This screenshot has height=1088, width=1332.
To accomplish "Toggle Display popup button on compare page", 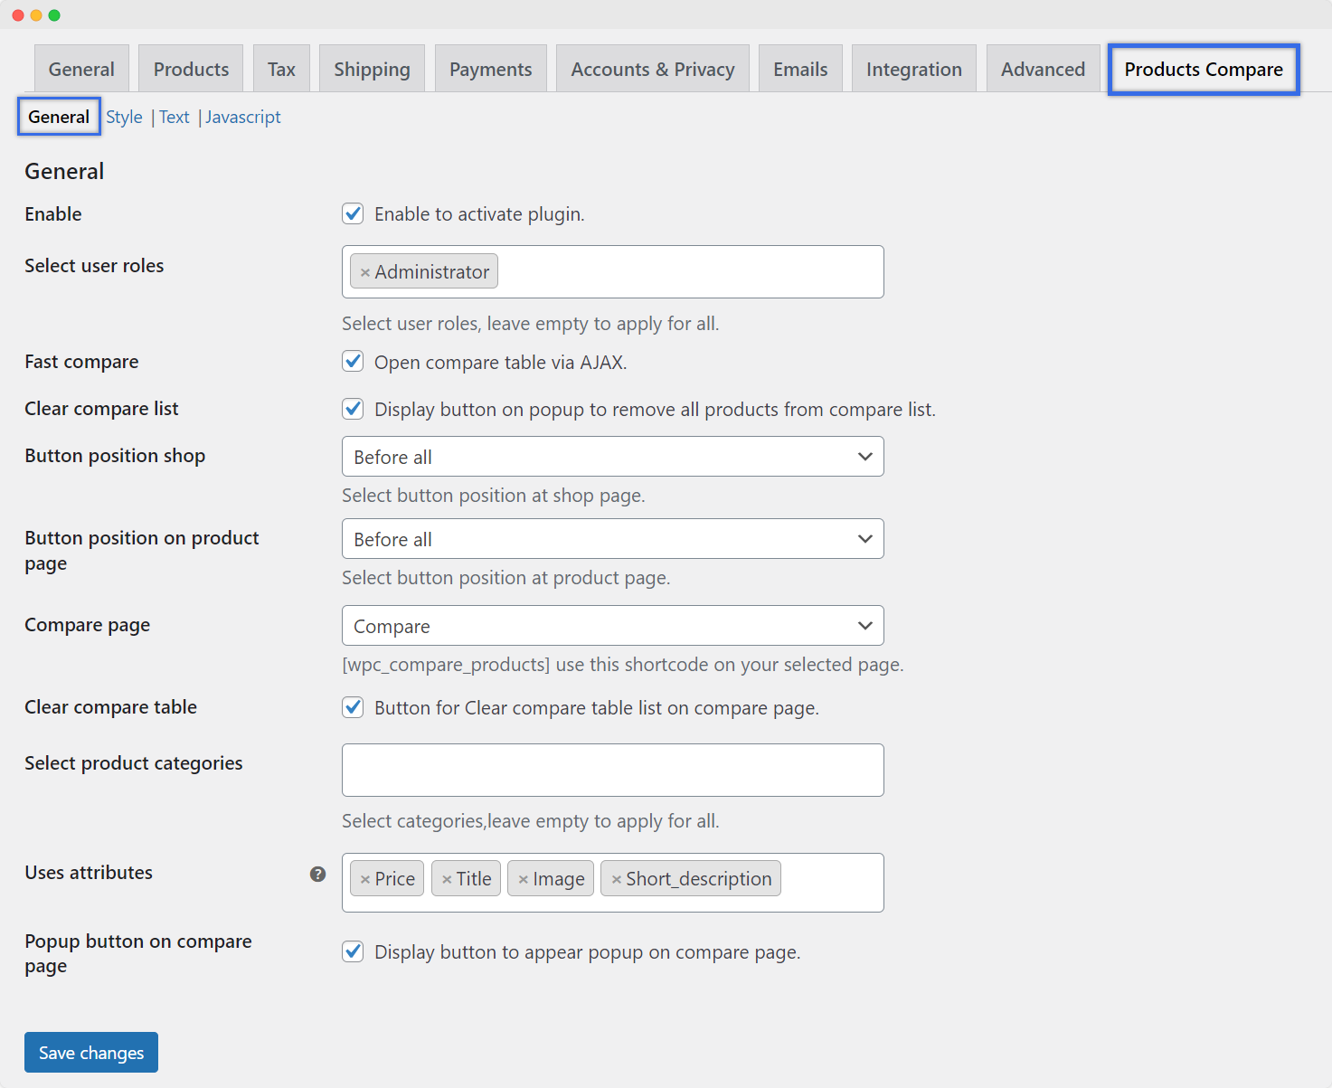I will coord(353,951).
